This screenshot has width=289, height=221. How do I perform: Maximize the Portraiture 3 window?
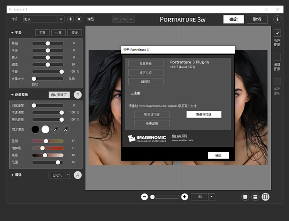pos(266,9)
